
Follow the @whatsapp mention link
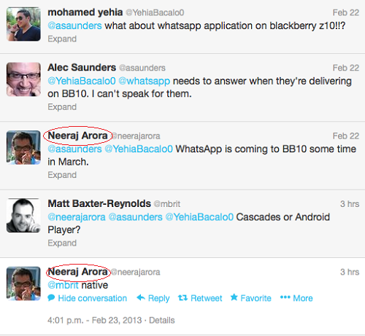(145, 81)
